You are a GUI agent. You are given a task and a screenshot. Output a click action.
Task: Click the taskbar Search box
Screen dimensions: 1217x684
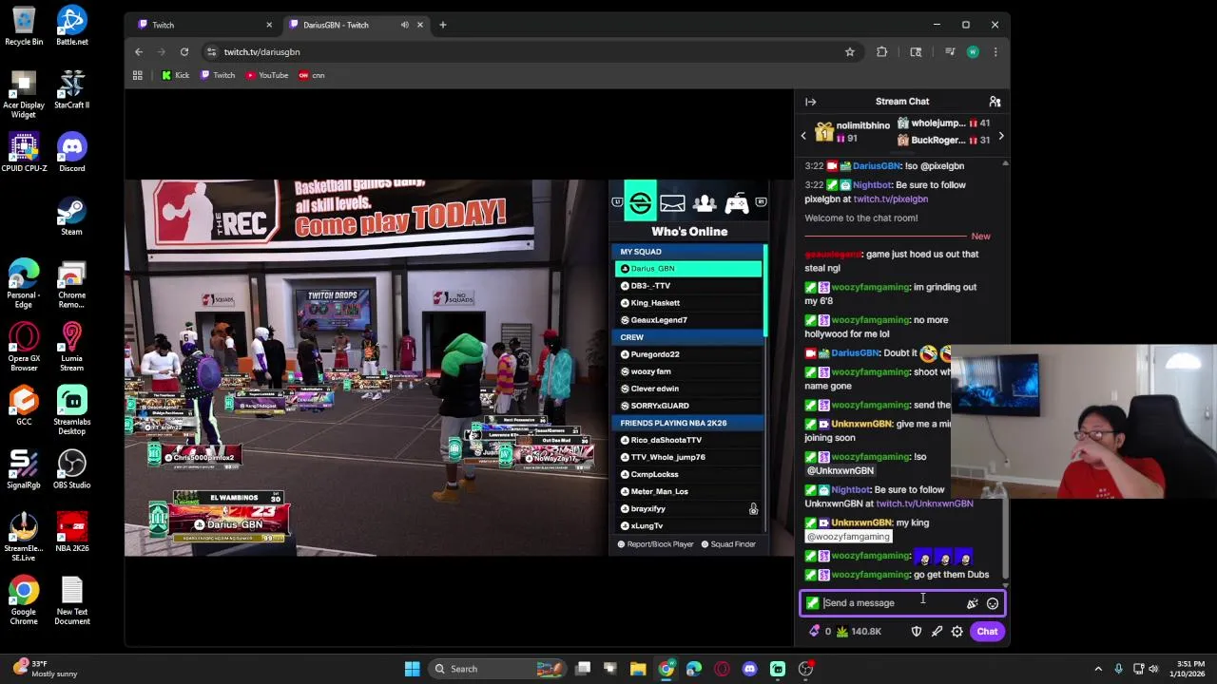pos(496,669)
